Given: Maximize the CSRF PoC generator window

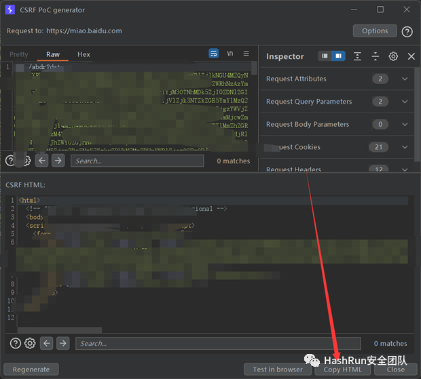Looking at the screenshot, I should [380, 9].
